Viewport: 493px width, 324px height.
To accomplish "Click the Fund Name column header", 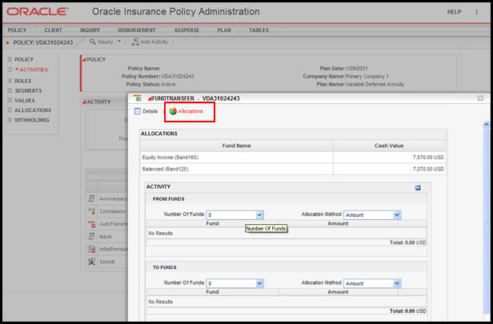I will coord(236,146).
